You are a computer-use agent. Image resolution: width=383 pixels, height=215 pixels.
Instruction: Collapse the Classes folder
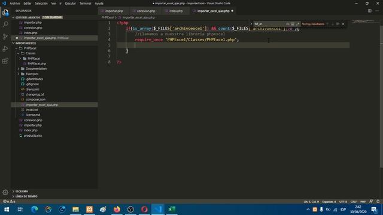coord(19,53)
